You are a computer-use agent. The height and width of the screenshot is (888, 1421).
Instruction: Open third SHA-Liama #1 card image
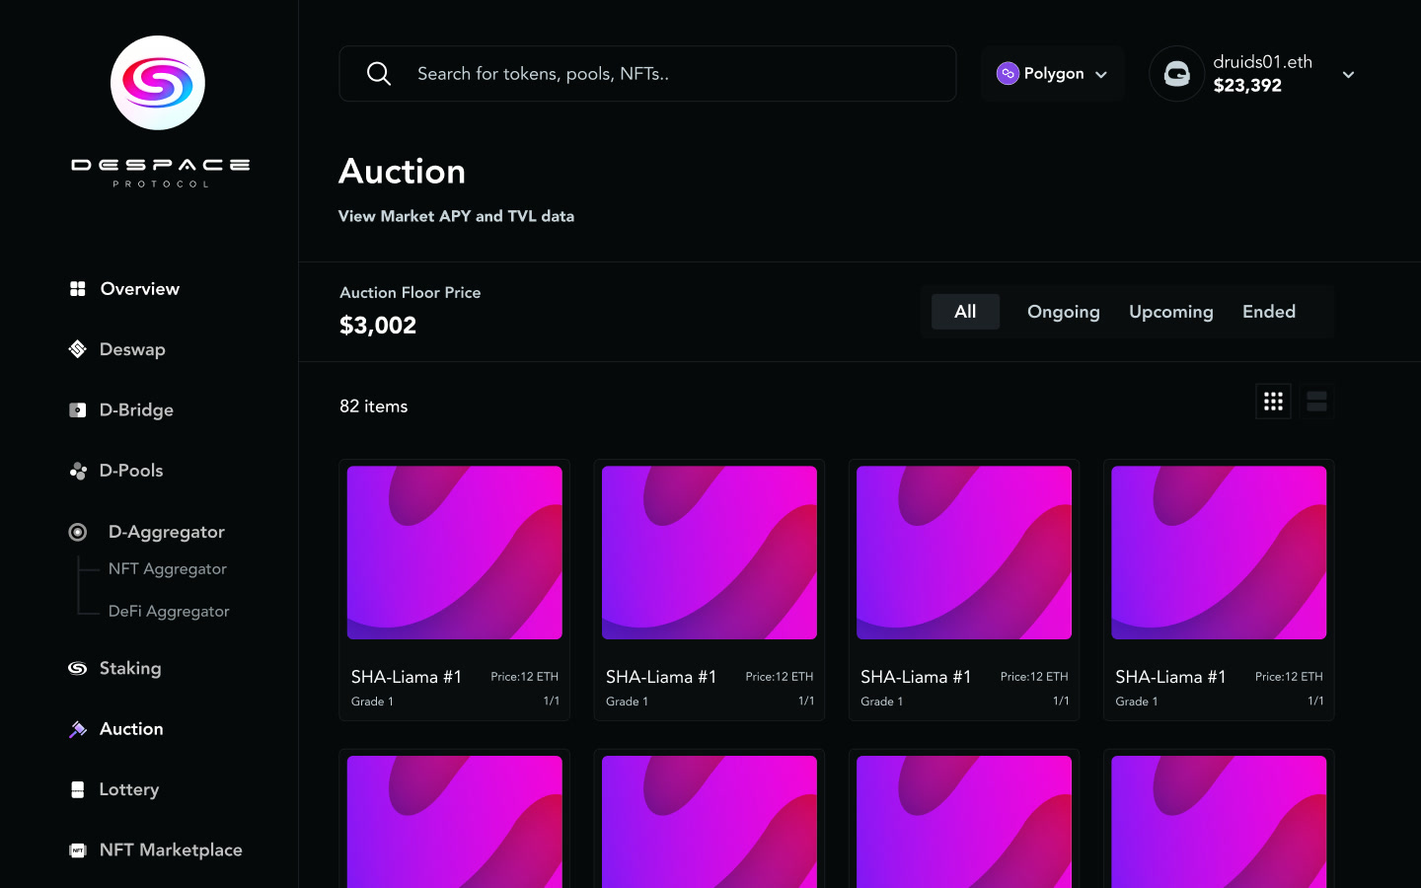(x=964, y=553)
